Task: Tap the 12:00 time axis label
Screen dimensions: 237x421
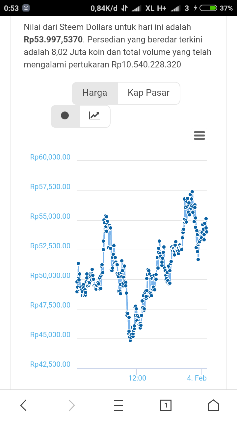Action: pos(137,378)
